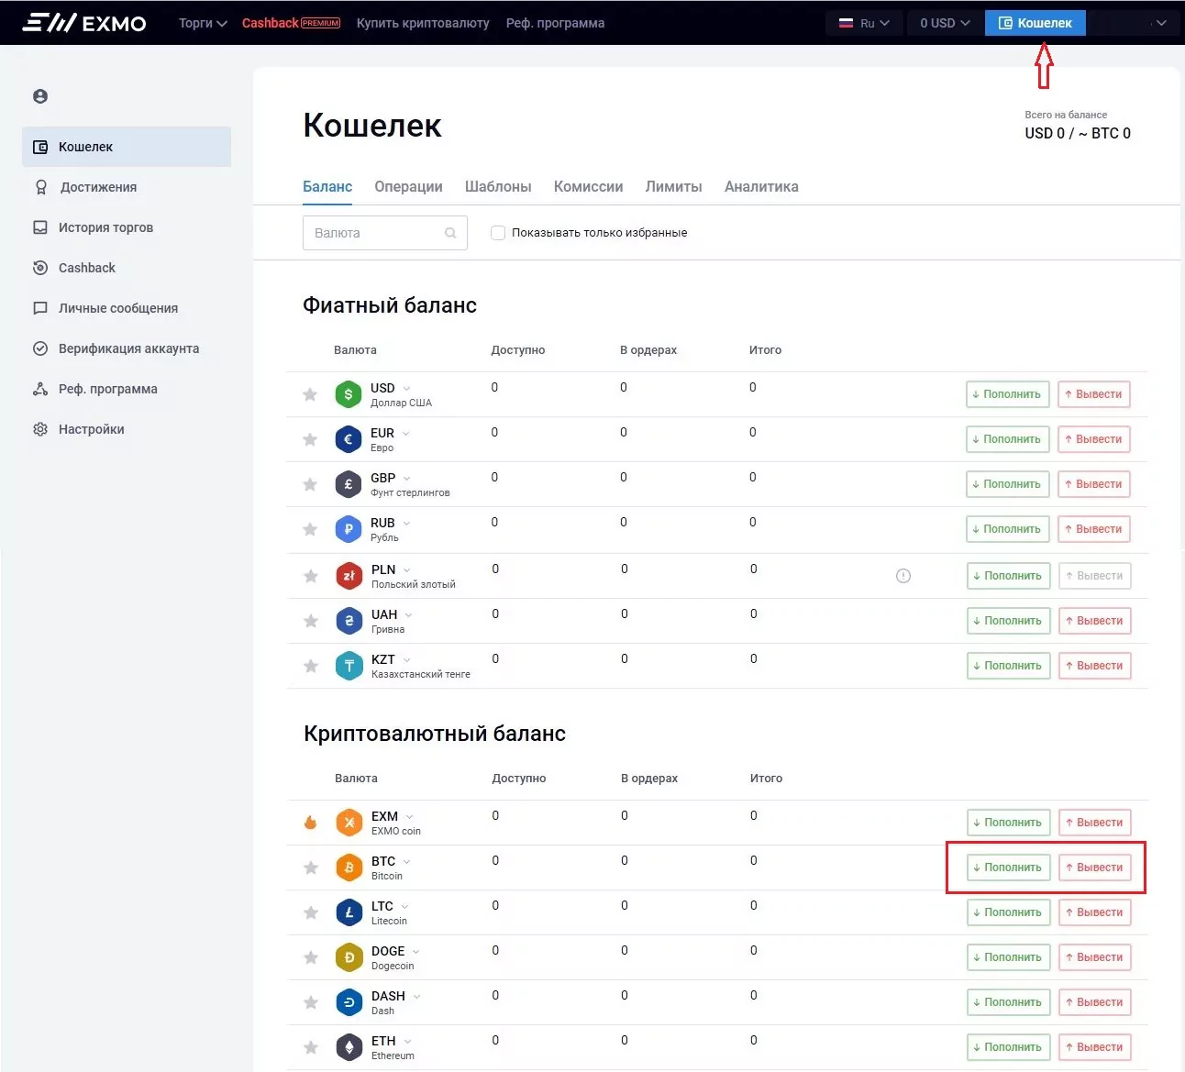Expand the BTC currency chevron

click(406, 861)
